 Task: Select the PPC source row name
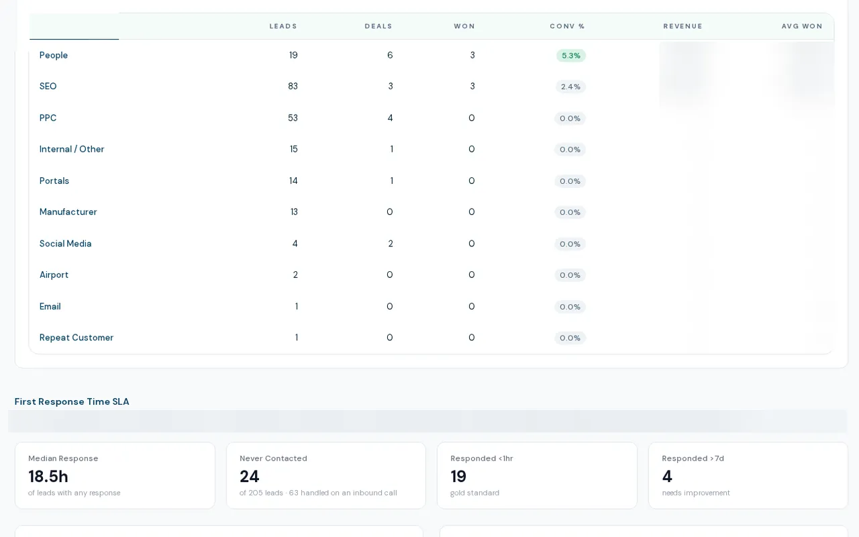pos(48,118)
